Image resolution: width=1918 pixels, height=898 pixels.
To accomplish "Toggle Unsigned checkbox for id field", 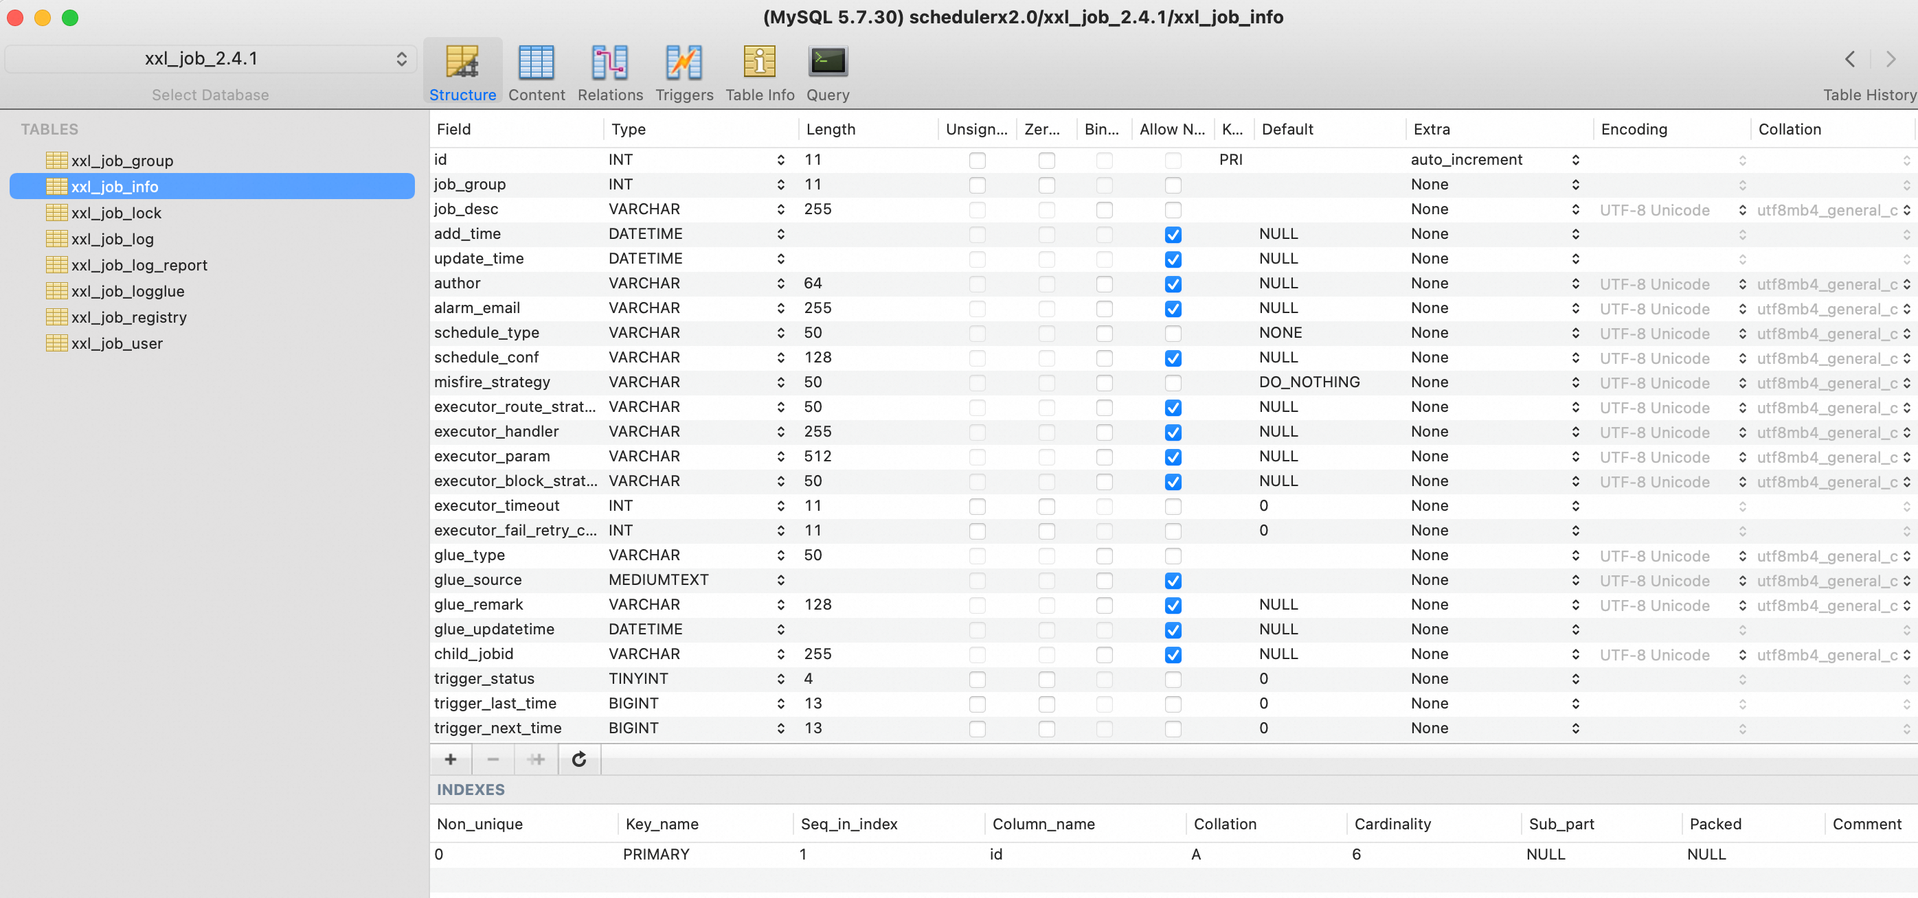I will tap(977, 161).
